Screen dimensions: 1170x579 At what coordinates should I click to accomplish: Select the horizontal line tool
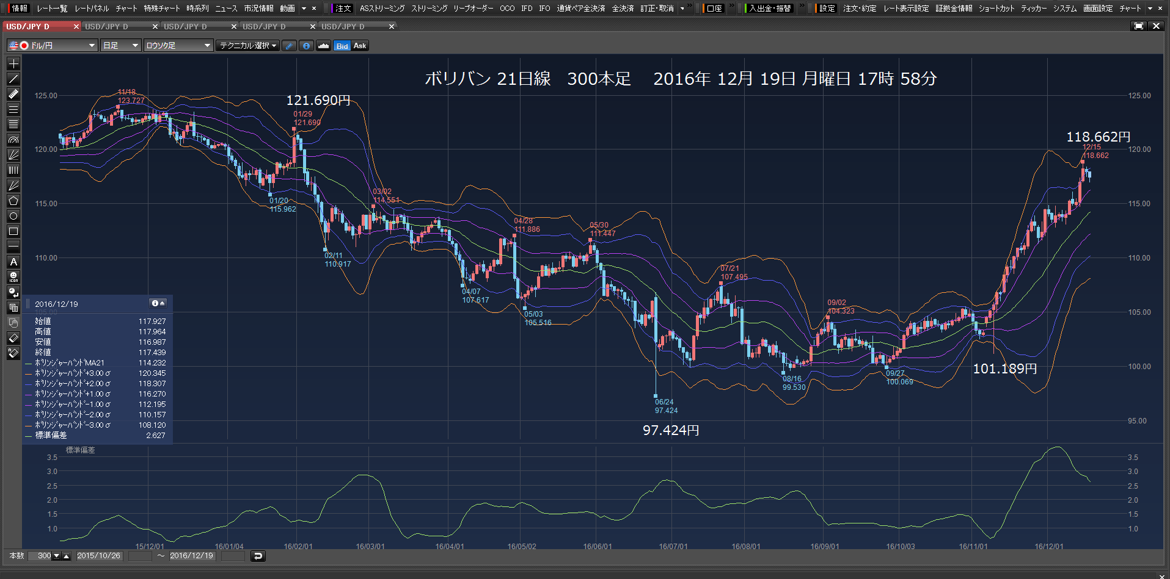tap(13, 246)
